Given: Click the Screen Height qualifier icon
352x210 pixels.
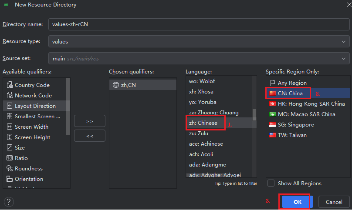Looking at the screenshot, I should 10,137.
